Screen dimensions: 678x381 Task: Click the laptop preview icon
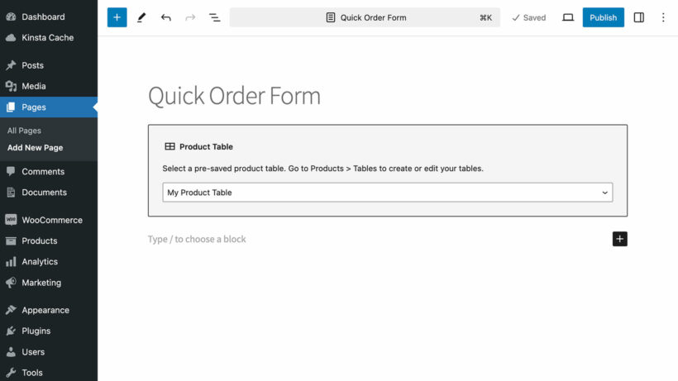point(568,17)
